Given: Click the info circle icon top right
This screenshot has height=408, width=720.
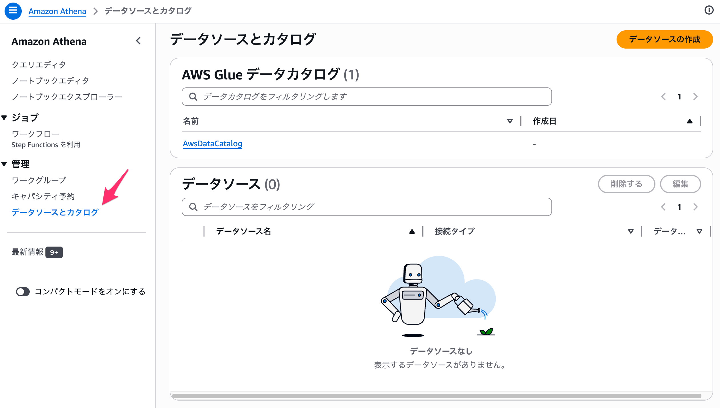Looking at the screenshot, I should tap(709, 10).
